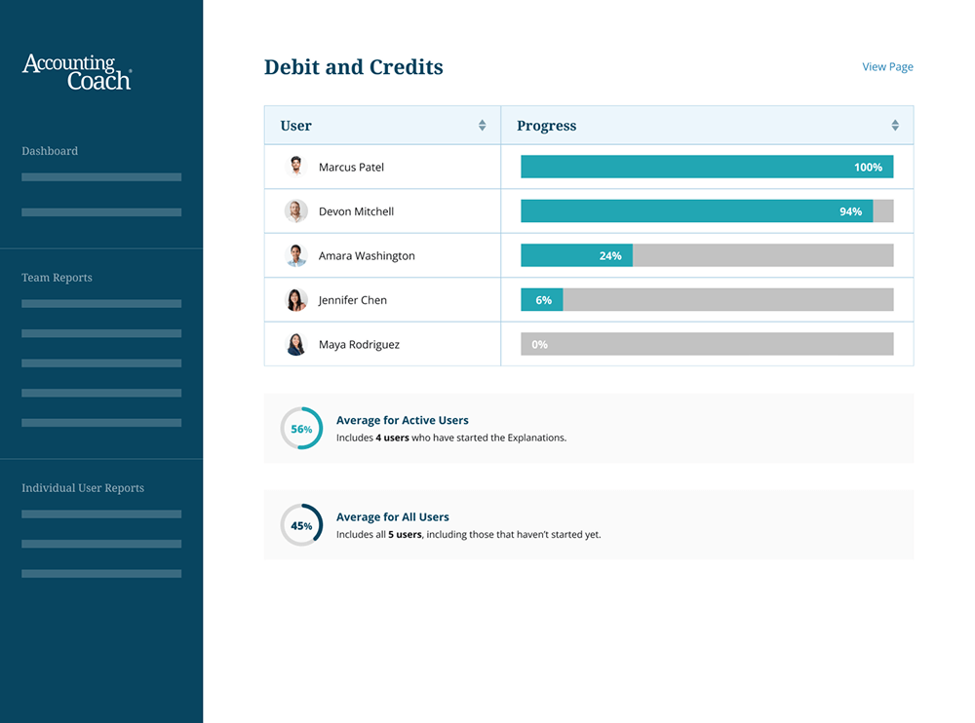Select Amara Washington's avatar
The image size is (975, 723).
(x=295, y=254)
